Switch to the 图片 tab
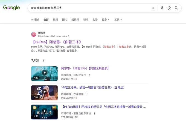186x121 pixels. (x=65, y=20)
